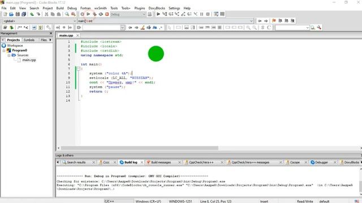Switch to the Files tab
This screenshot has width=362, height=203.
point(44,40)
